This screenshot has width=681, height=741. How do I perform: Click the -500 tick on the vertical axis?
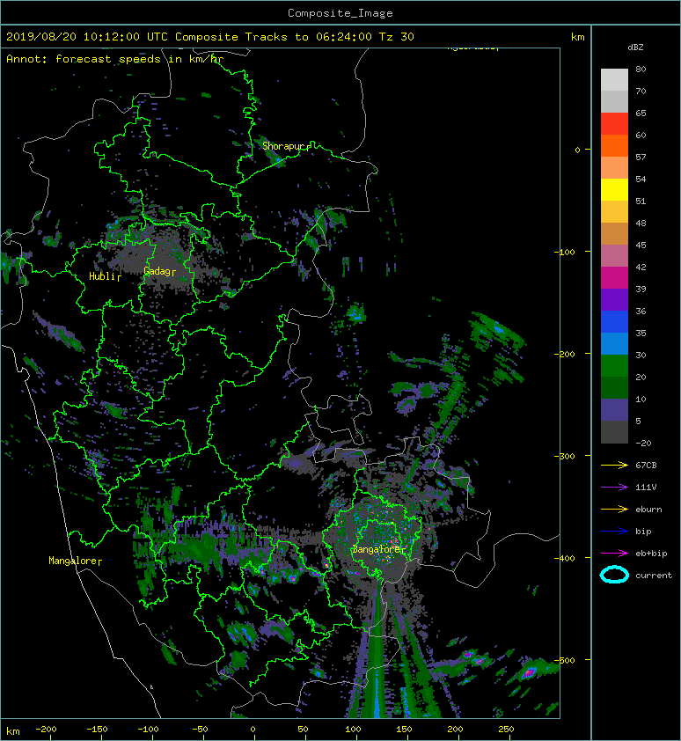pyautogui.click(x=565, y=660)
